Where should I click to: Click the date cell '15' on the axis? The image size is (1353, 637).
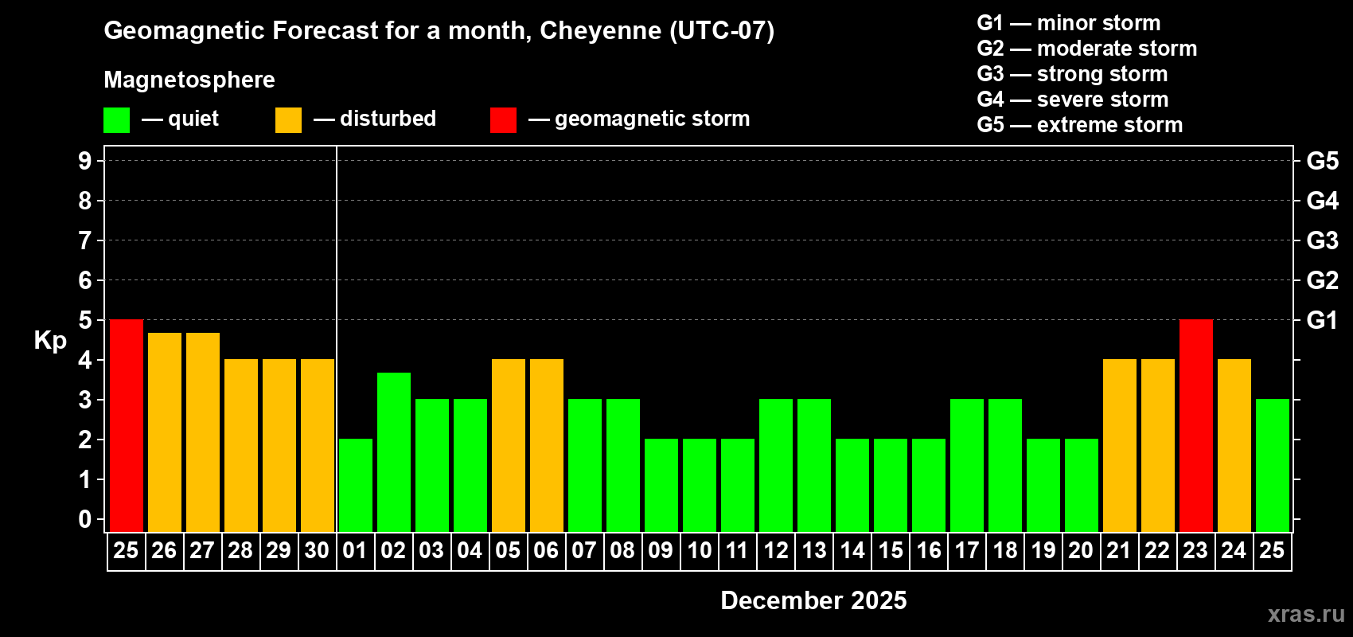click(x=891, y=551)
